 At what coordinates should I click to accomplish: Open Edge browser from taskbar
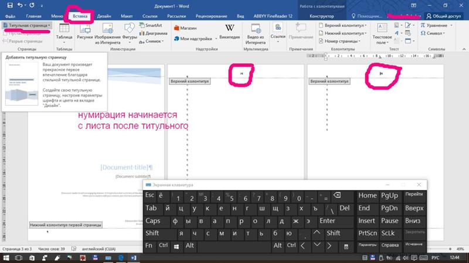121,258
